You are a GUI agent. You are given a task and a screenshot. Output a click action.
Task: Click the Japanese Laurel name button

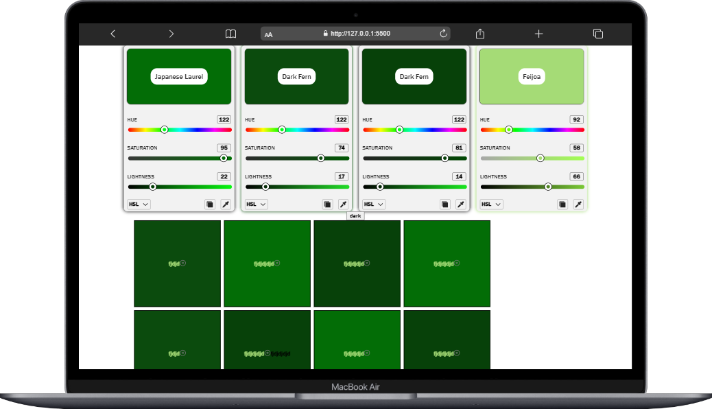click(178, 76)
